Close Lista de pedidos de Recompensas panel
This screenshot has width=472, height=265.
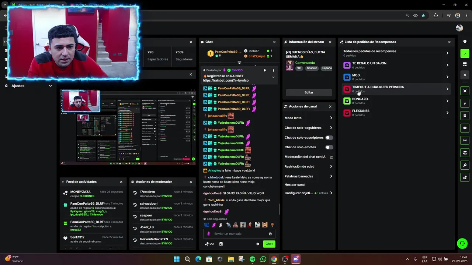coord(449,42)
